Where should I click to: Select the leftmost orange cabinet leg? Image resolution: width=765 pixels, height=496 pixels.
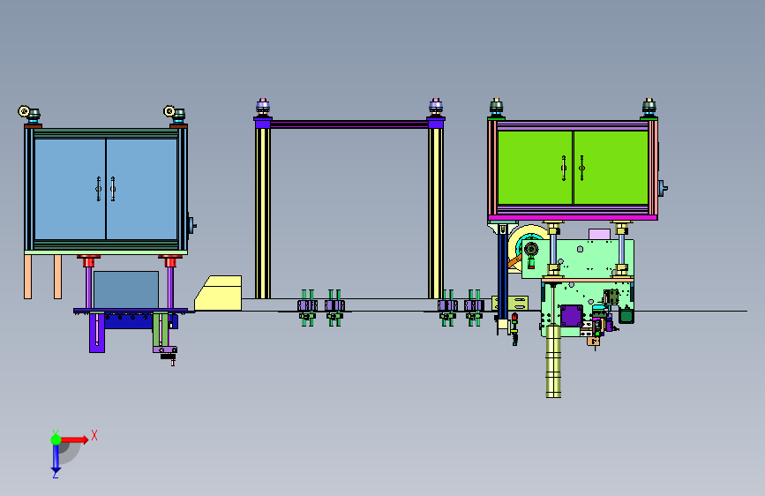pyautogui.click(x=28, y=277)
